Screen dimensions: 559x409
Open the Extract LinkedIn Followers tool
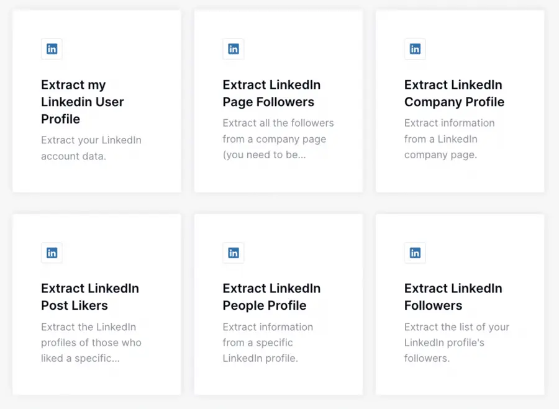tap(453, 297)
